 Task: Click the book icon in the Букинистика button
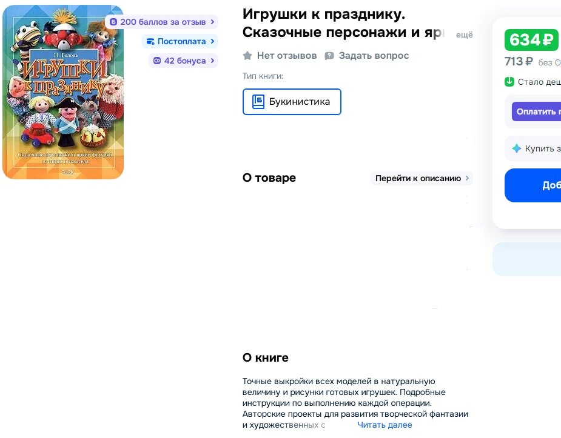[x=258, y=101]
